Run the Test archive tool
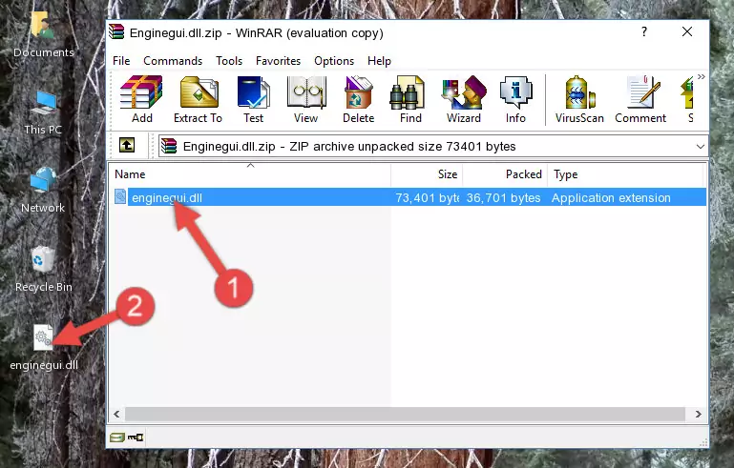Image resolution: width=734 pixels, height=468 pixels. point(253,99)
